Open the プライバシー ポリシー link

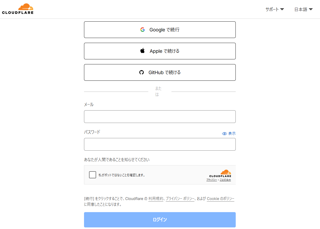click(180, 199)
